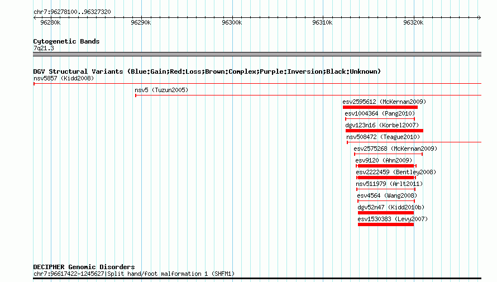Click the DECIPHER Genomic Disorders track title

click(x=84, y=267)
